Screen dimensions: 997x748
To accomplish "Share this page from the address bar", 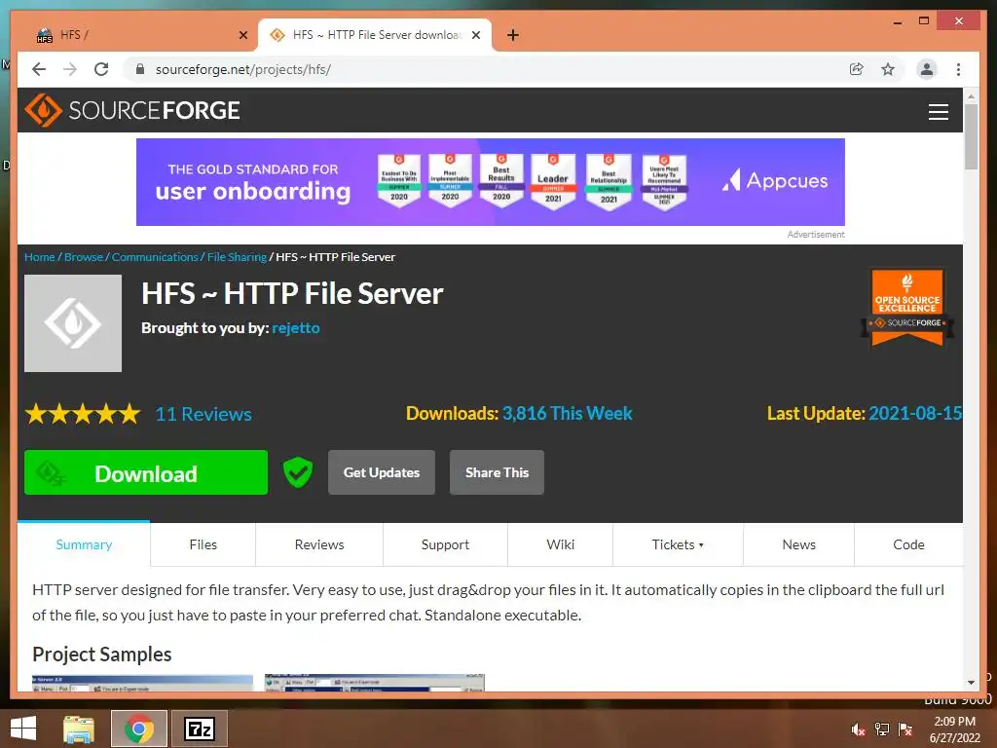I will coord(857,69).
